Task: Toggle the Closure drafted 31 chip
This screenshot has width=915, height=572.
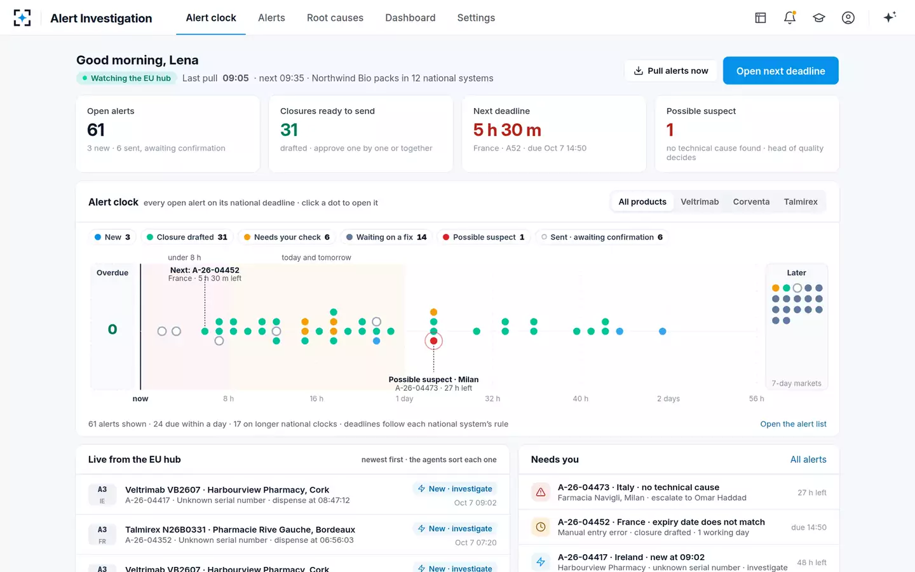Action: click(x=187, y=237)
